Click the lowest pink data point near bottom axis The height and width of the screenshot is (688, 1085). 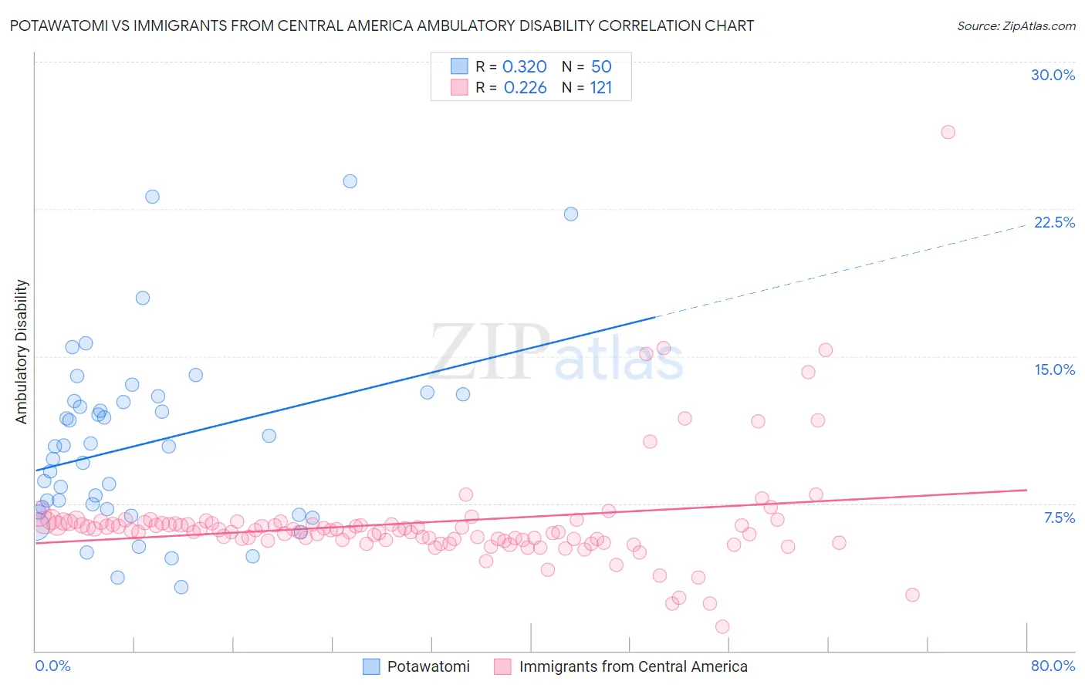722,626
